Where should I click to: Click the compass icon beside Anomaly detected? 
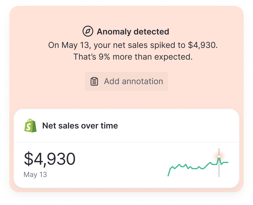tap(88, 31)
